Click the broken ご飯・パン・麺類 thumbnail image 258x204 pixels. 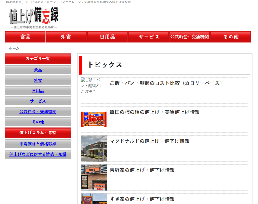[x=94, y=90]
